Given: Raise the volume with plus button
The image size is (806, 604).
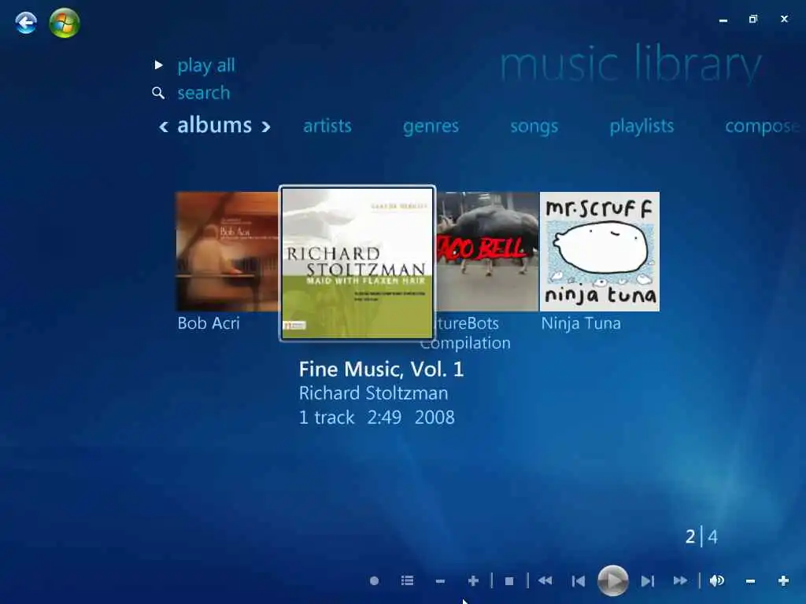Looking at the screenshot, I should (783, 581).
